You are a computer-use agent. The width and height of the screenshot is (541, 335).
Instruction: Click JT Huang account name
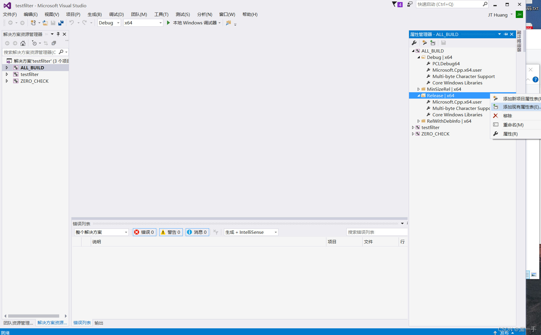(x=498, y=15)
